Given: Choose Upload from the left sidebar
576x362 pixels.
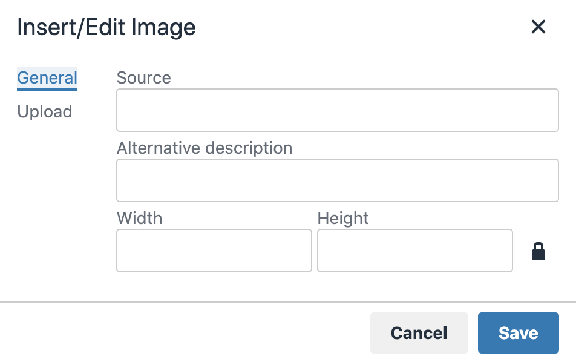Looking at the screenshot, I should click(x=45, y=112).
